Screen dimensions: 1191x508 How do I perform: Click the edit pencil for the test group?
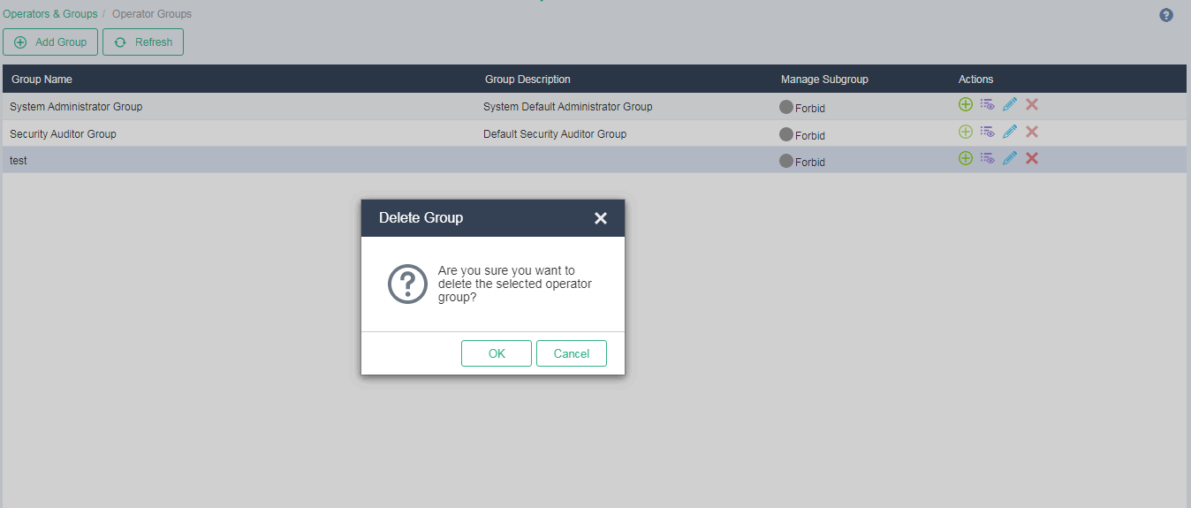[x=1010, y=158]
